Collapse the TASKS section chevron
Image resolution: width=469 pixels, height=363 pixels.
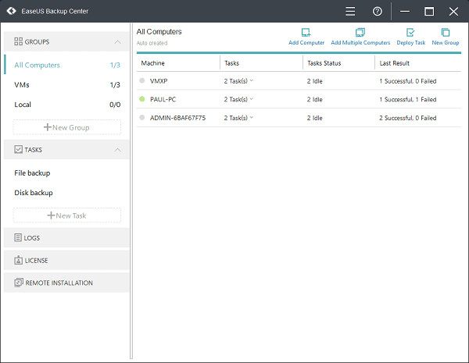click(117, 150)
